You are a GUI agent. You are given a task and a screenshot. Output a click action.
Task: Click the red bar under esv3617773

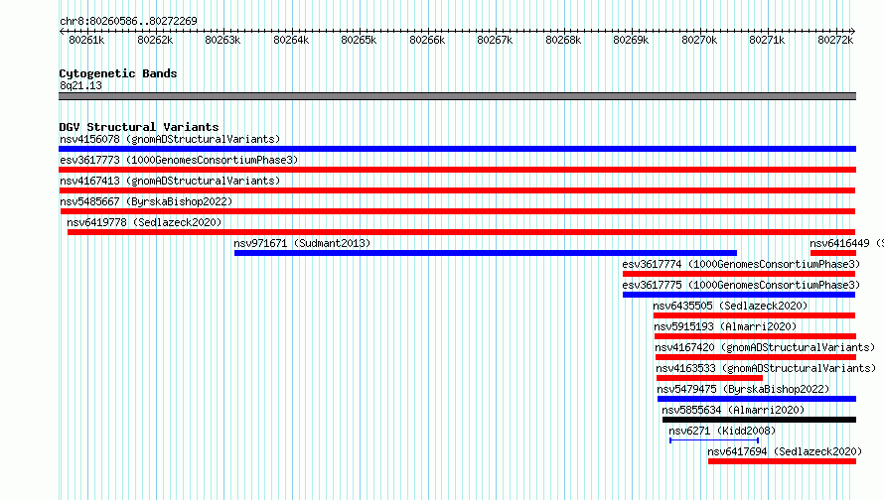tap(457, 170)
